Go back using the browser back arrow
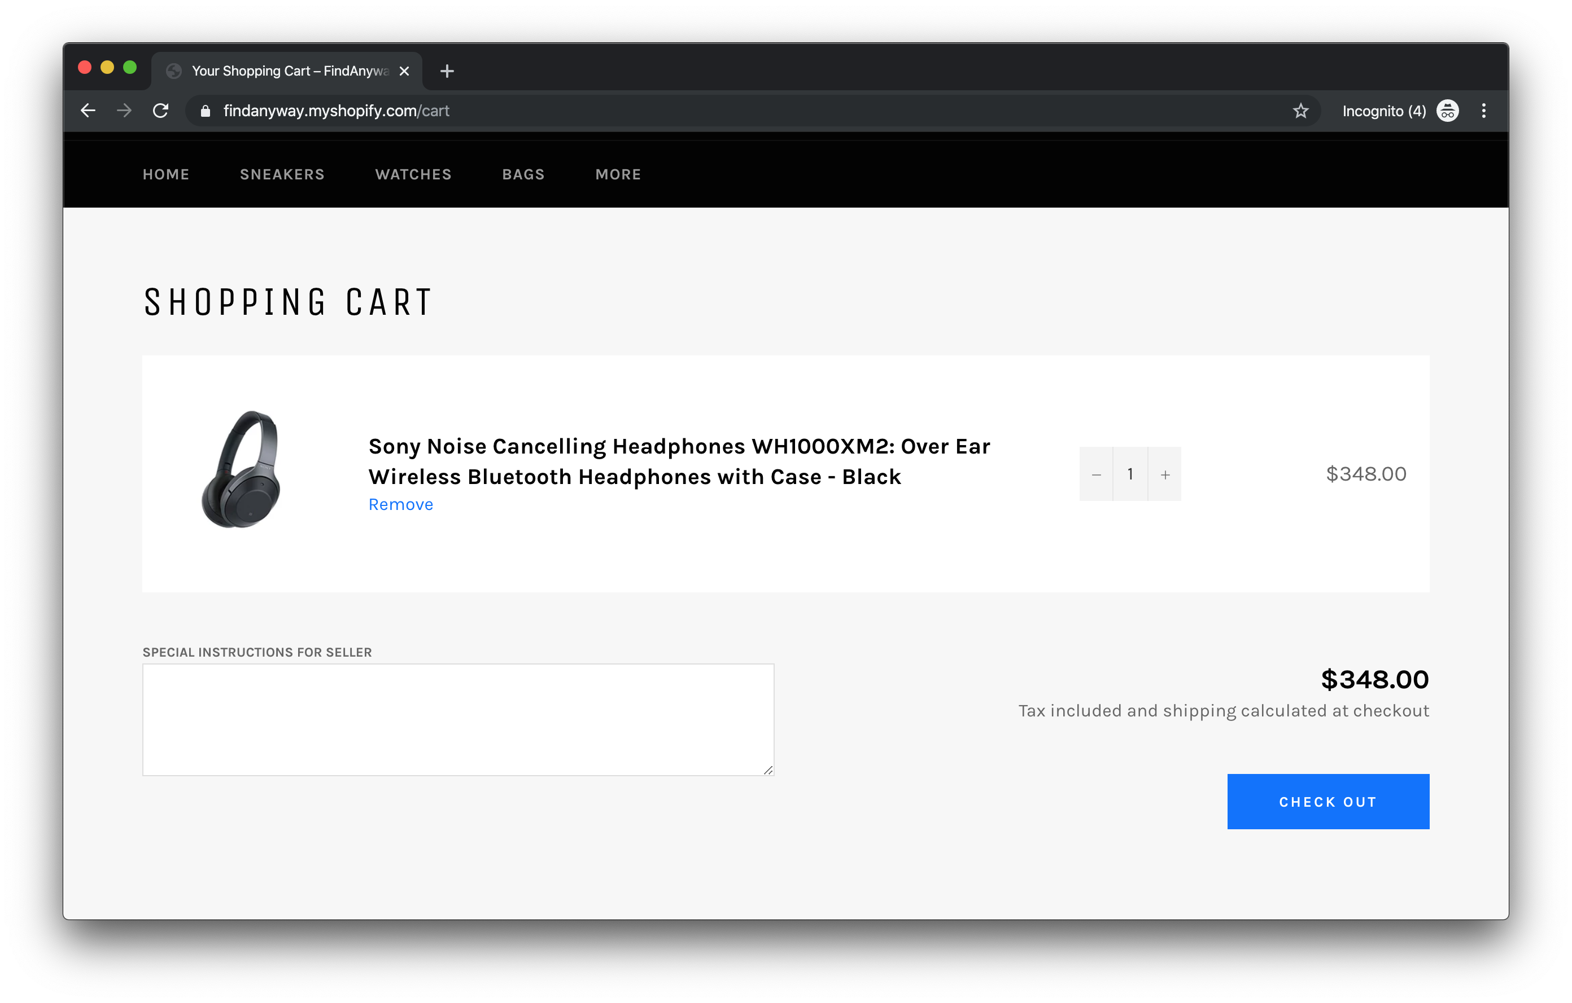 pyautogui.click(x=88, y=111)
